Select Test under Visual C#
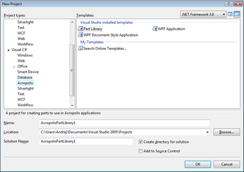 (21, 94)
